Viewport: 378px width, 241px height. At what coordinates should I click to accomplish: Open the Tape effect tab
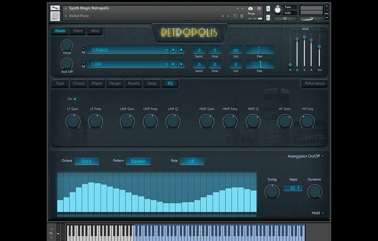click(x=60, y=83)
